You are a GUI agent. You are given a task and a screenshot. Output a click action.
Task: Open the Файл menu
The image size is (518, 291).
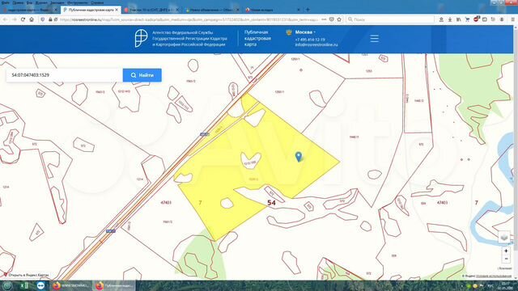pos(6,2)
